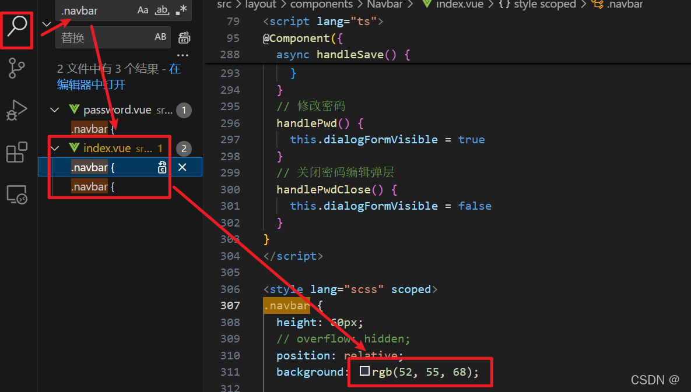691x392 pixels.
Task: Click count badge 2 beside index.vue
Action: click(184, 149)
